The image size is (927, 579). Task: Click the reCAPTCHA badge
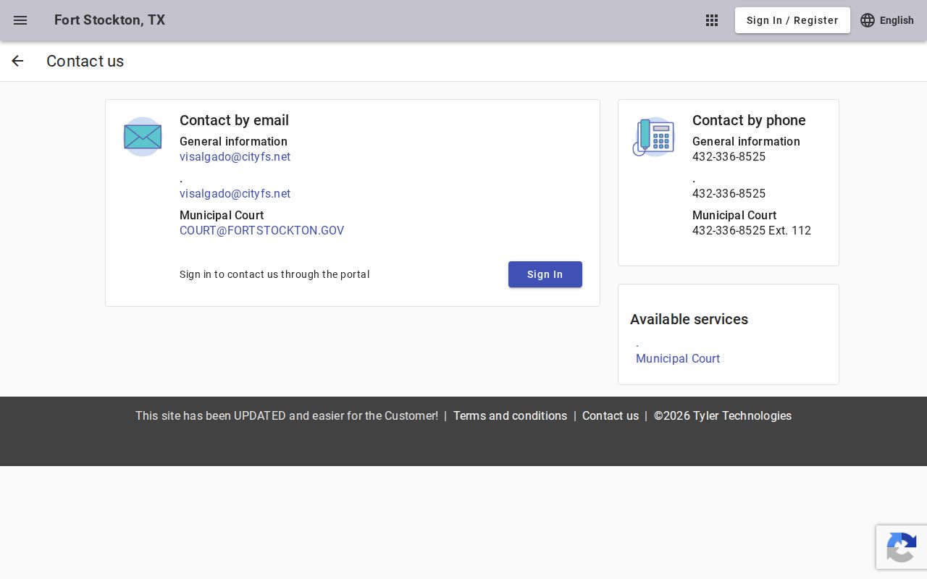[x=902, y=547]
